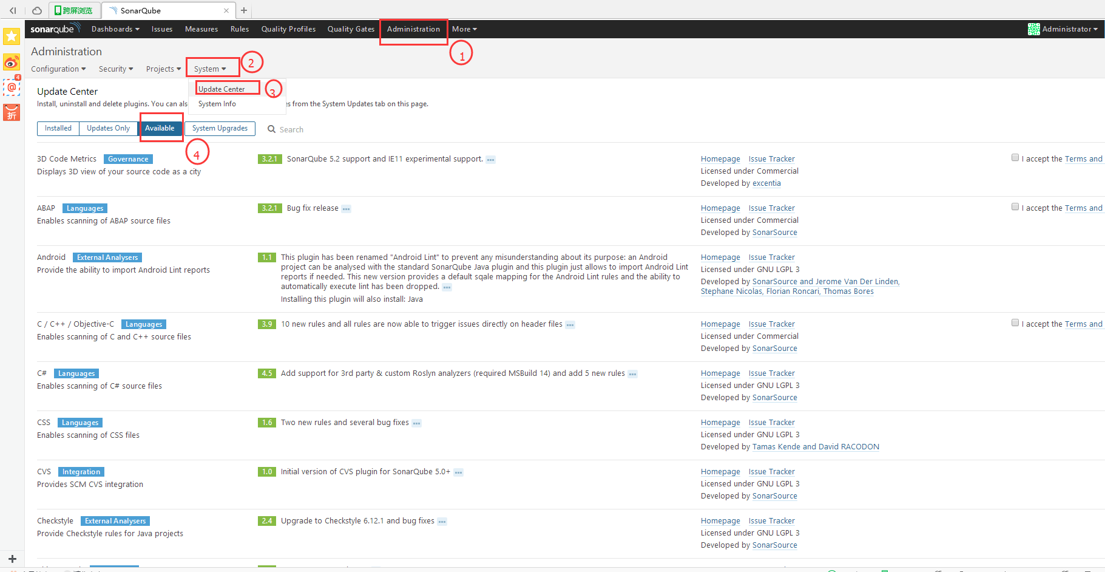Open the favorites star icon in sidebar
Viewport: 1105px width, 572px height.
(12, 36)
